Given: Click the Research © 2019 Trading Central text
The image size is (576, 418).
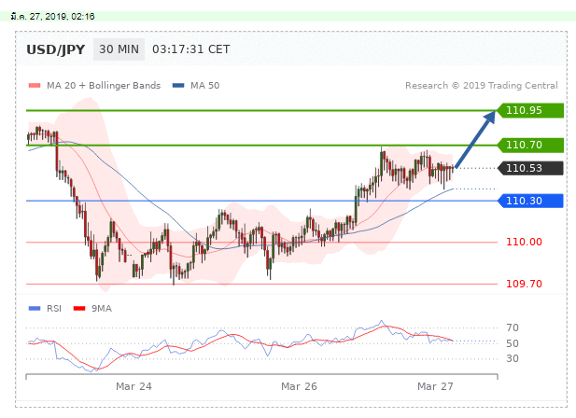Looking at the screenshot, I should pos(481,86).
